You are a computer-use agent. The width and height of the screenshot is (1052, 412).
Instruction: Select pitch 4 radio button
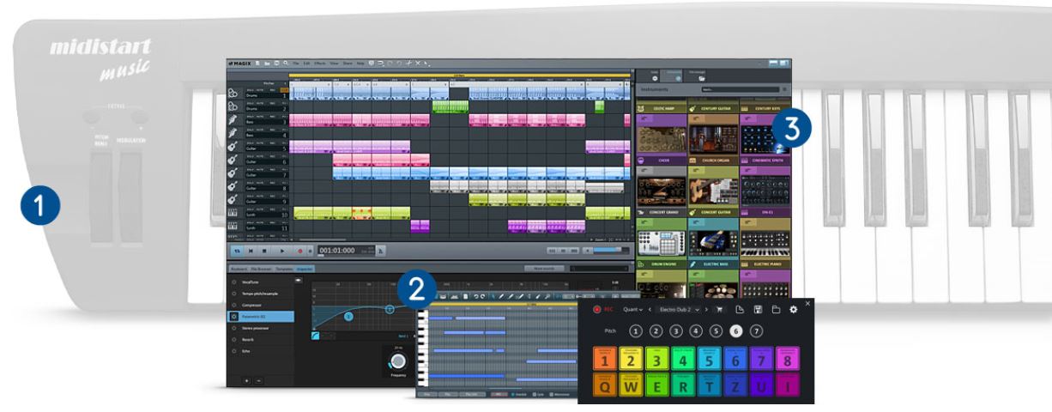[696, 331]
